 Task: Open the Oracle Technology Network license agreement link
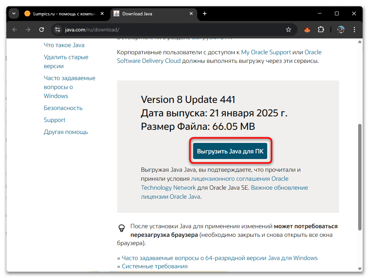pyautogui.click(x=240, y=179)
